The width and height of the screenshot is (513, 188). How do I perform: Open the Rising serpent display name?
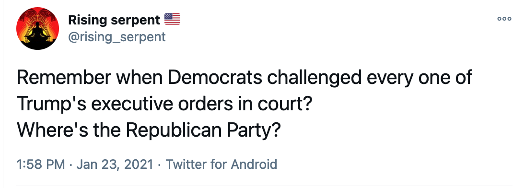click(x=114, y=20)
